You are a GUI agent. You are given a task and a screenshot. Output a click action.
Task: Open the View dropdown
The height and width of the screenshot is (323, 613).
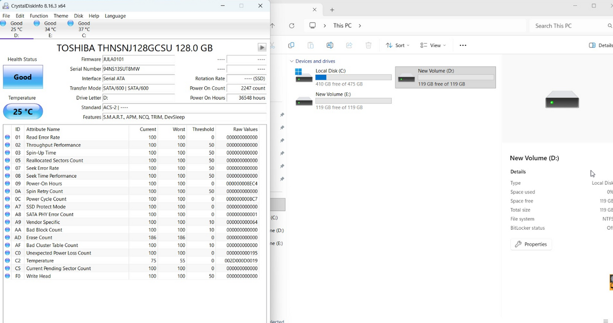(x=433, y=45)
